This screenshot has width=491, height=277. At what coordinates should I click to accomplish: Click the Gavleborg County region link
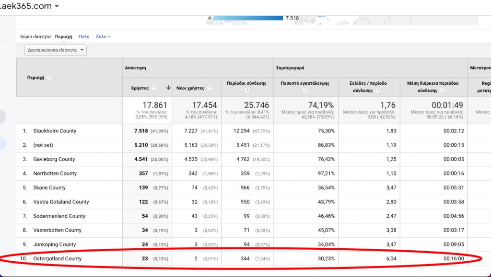pyautogui.click(x=54, y=159)
